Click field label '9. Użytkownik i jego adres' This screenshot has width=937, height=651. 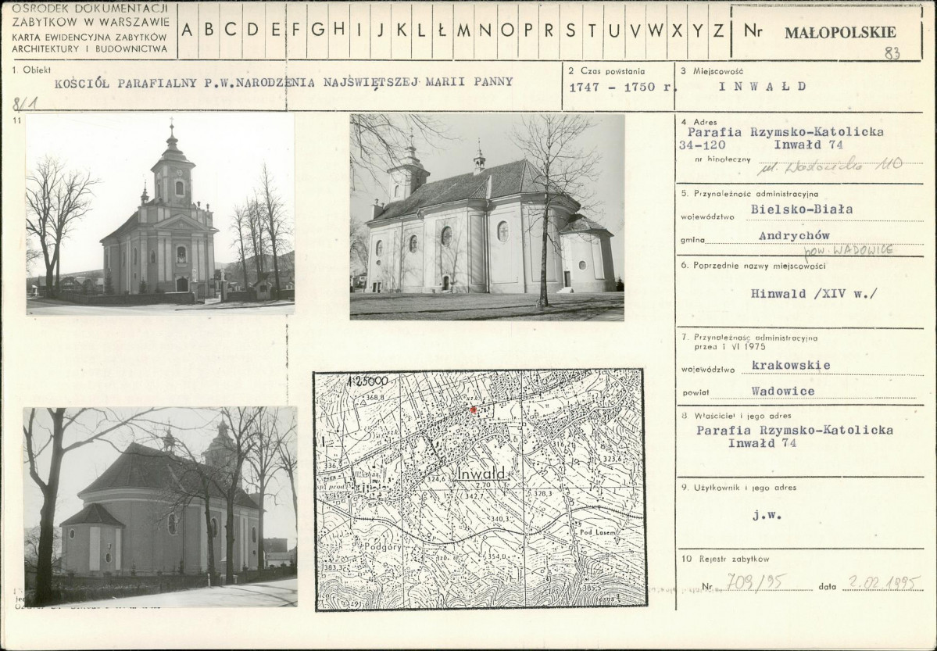pos(739,488)
